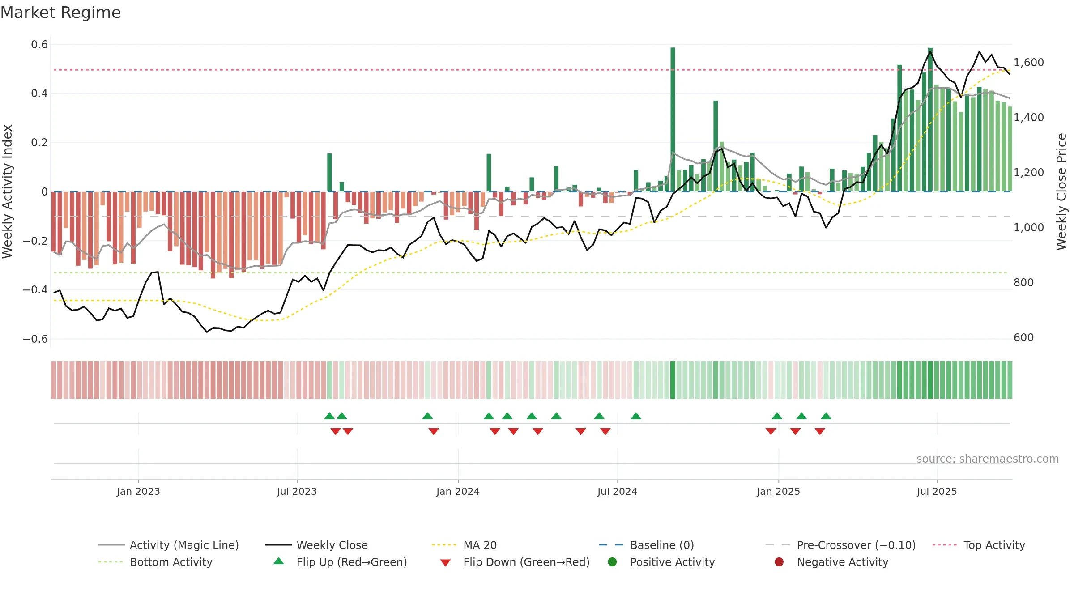Click the "Jul 2024" x-axis label
Image resolution: width=1074 pixels, height=604 pixels.
(617, 492)
